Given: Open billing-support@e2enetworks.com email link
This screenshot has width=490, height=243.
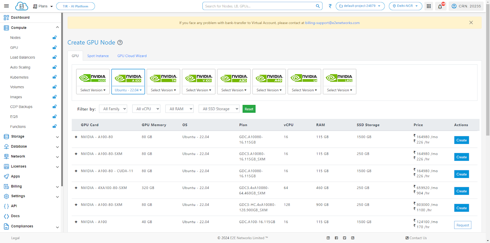Looking at the screenshot, I should click(x=332, y=23).
